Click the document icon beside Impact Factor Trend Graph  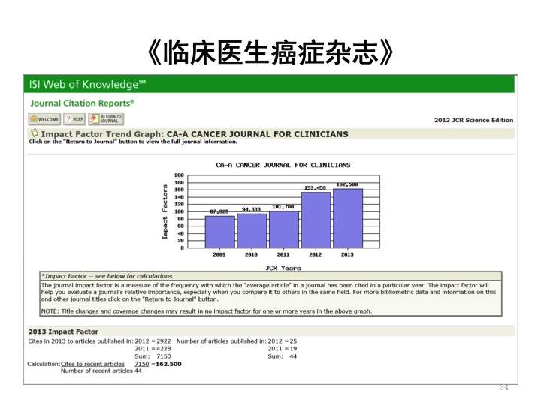[x=34, y=133]
